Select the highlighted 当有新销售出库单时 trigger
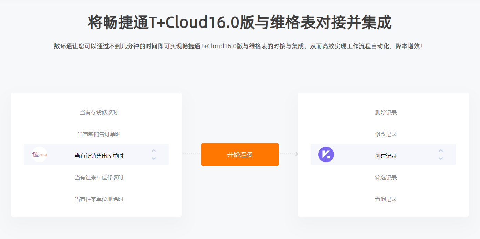 point(99,156)
